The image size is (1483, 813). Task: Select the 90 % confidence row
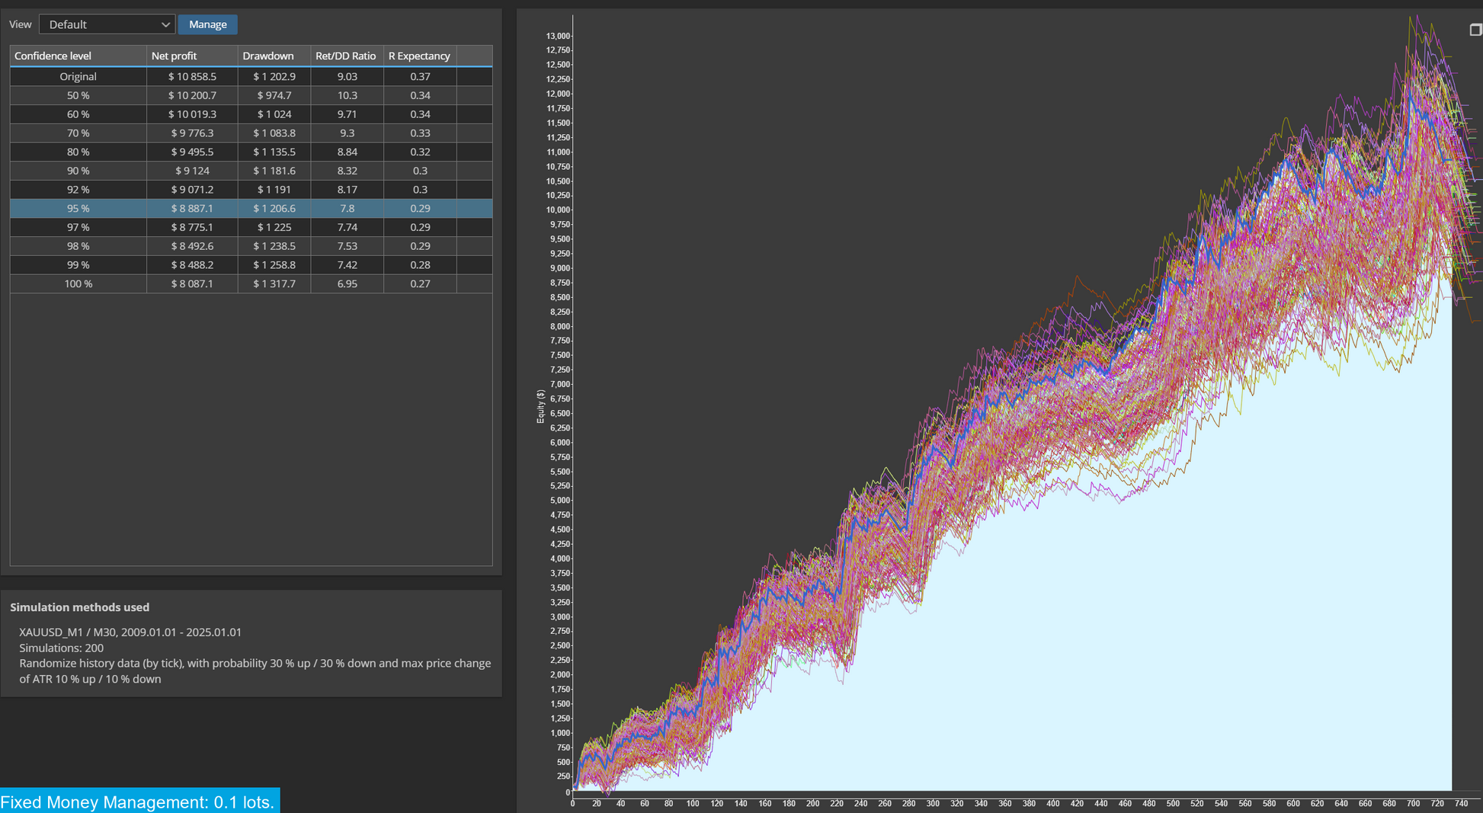[251, 171]
